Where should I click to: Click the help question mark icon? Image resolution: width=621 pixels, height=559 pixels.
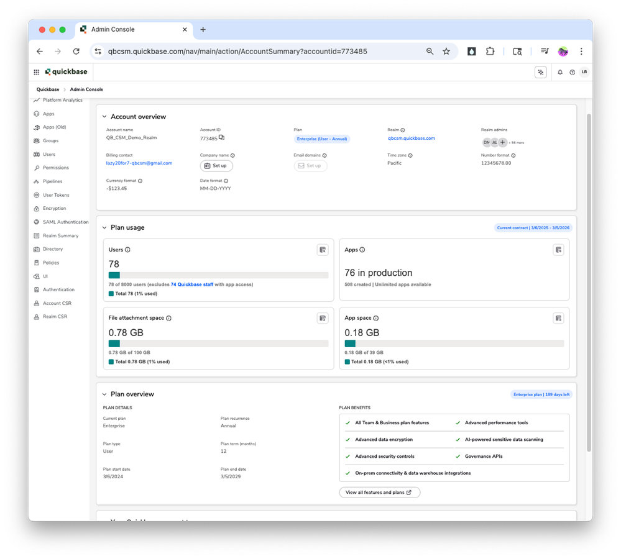tap(572, 72)
